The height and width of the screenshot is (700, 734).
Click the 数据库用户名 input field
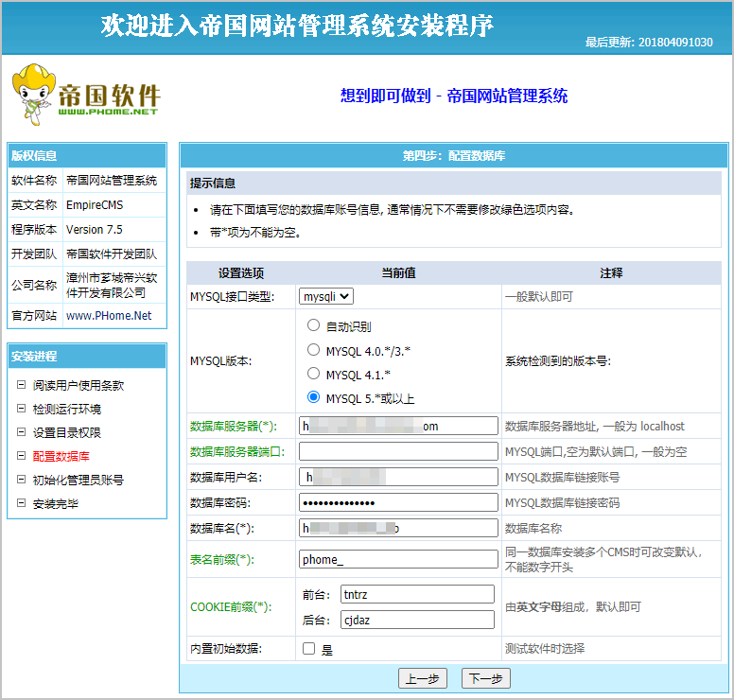[398, 477]
